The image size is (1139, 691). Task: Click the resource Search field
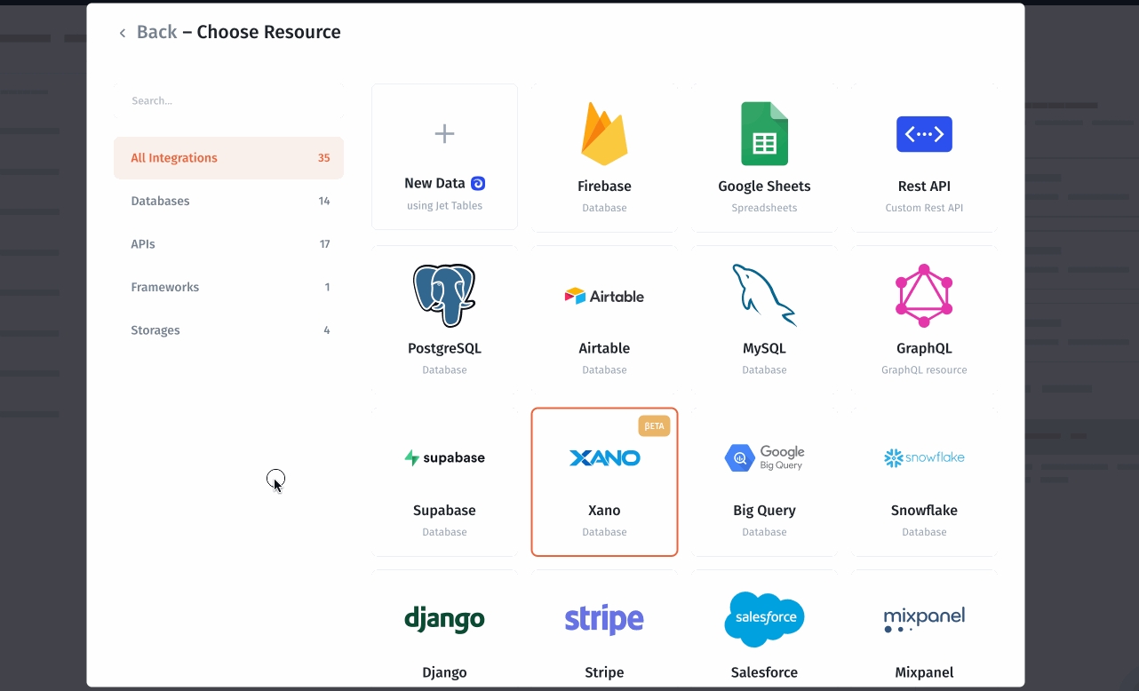click(228, 101)
